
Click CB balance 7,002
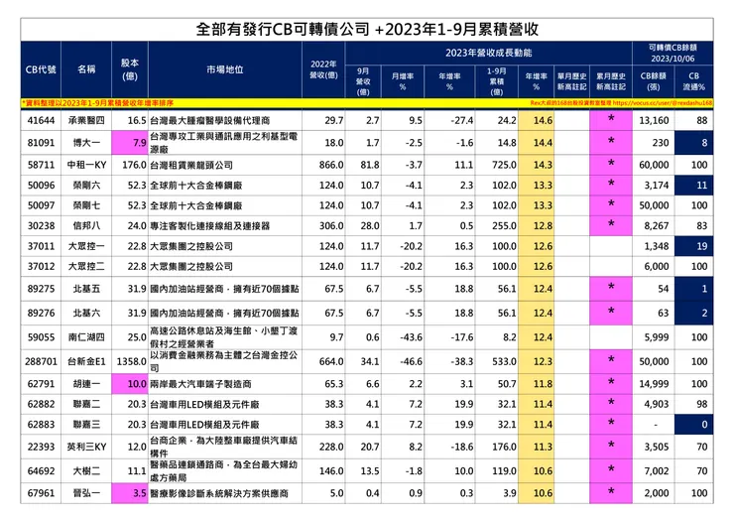(657, 471)
